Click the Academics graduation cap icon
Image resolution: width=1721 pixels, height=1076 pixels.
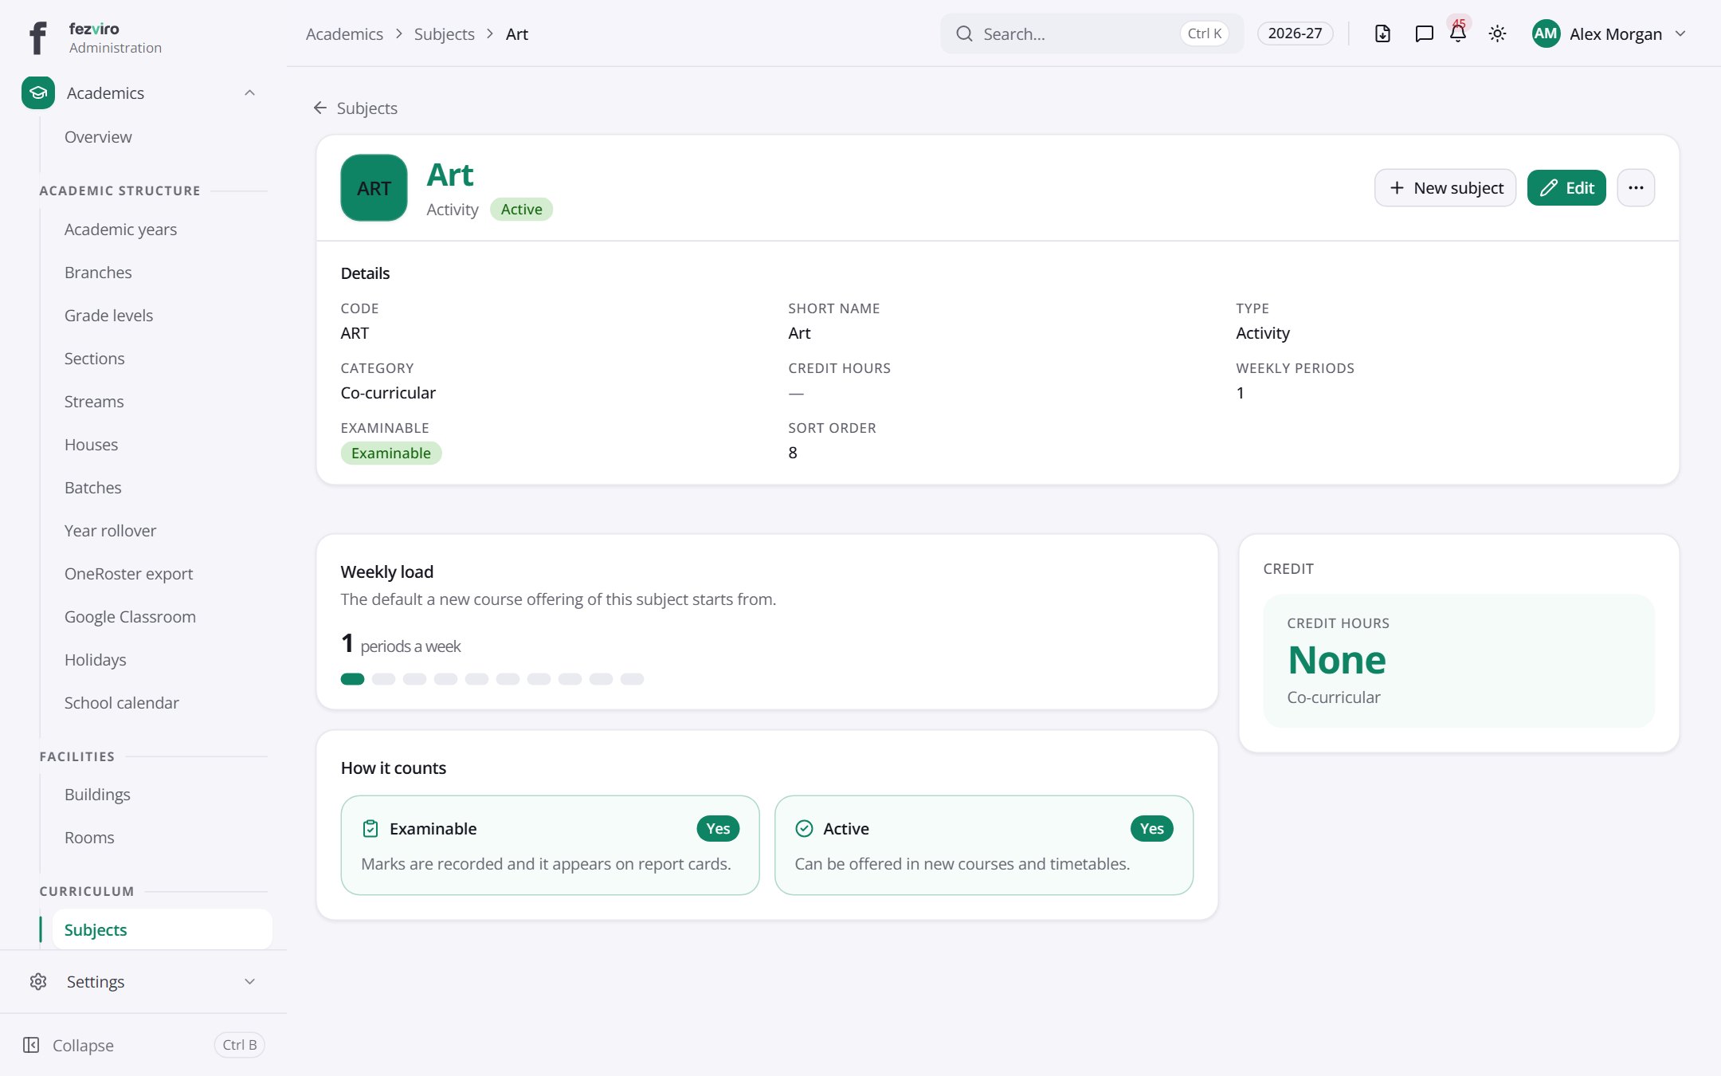[38, 93]
